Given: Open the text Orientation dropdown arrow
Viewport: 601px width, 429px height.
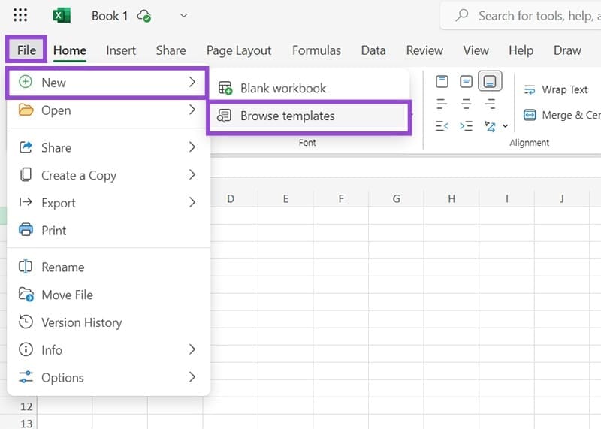Looking at the screenshot, I should click(x=505, y=126).
